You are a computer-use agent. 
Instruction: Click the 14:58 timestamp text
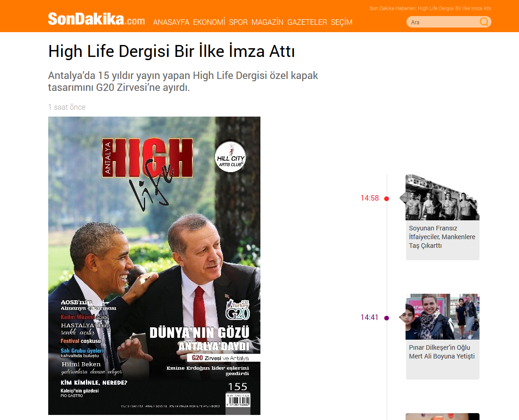tap(369, 198)
